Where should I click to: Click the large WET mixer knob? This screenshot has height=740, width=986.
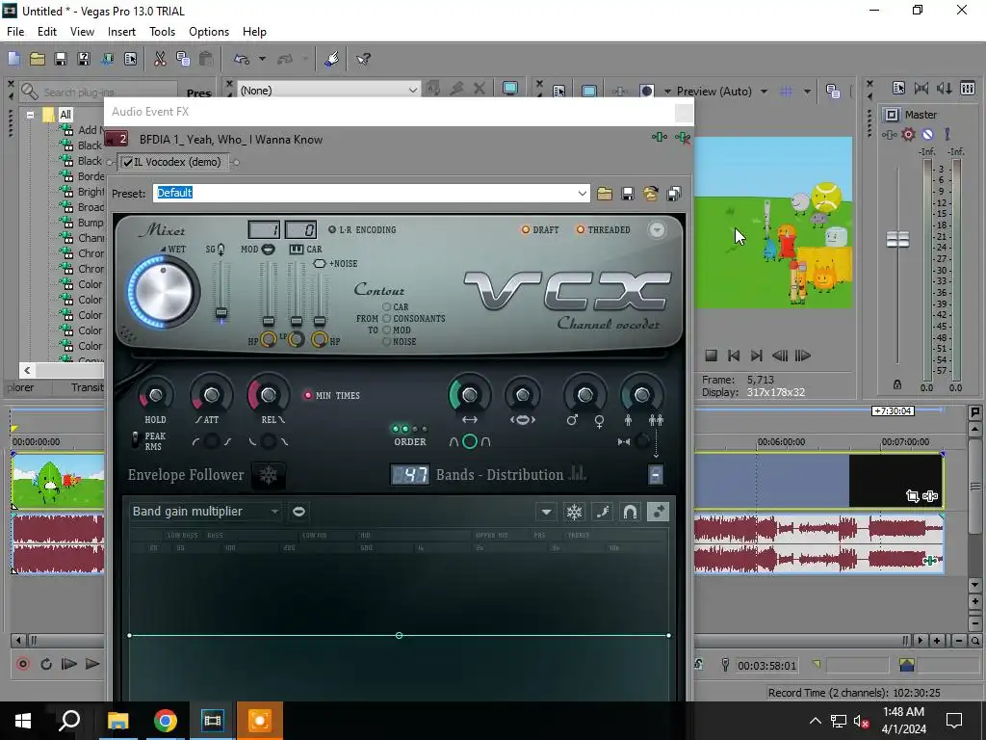[x=163, y=291]
